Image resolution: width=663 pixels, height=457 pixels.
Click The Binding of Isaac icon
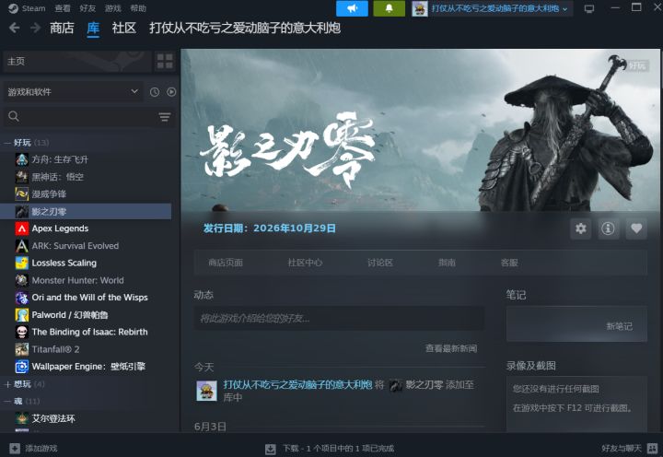pyautogui.click(x=21, y=332)
